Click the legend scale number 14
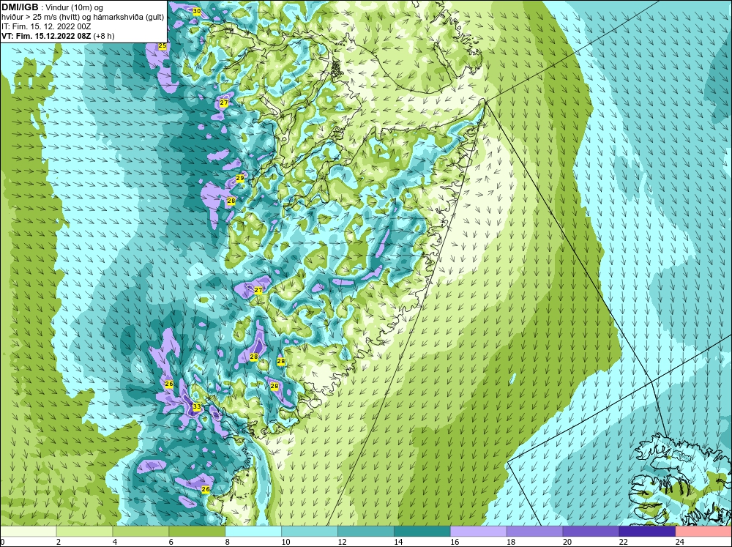This screenshot has width=732, height=547. (x=398, y=542)
